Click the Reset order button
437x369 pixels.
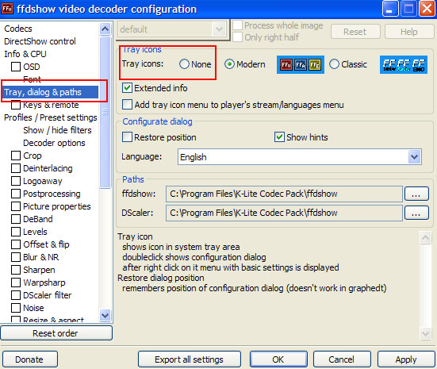56,333
